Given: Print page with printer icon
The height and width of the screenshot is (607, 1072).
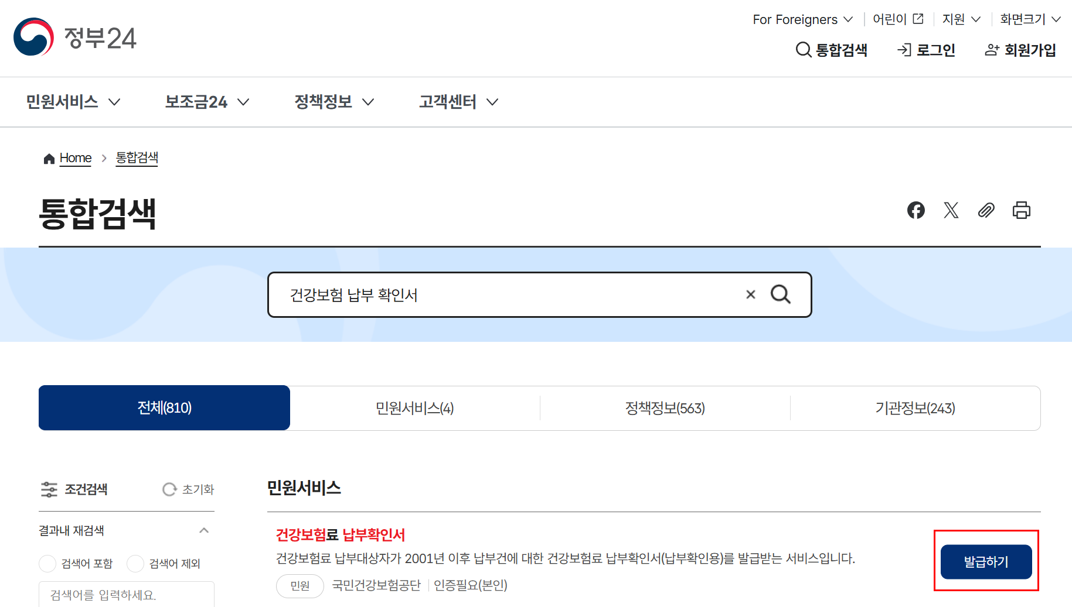Looking at the screenshot, I should [x=1021, y=210].
